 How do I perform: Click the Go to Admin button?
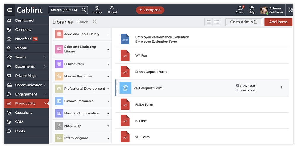click(244, 22)
